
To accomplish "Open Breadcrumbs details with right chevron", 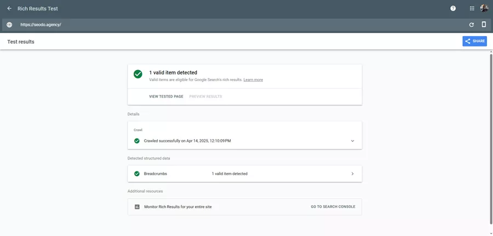I will click(x=352, y=174).
